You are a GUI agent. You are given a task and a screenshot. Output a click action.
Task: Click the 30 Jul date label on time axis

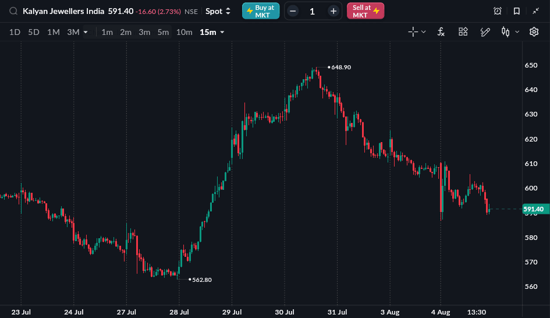tap(285, 312)
